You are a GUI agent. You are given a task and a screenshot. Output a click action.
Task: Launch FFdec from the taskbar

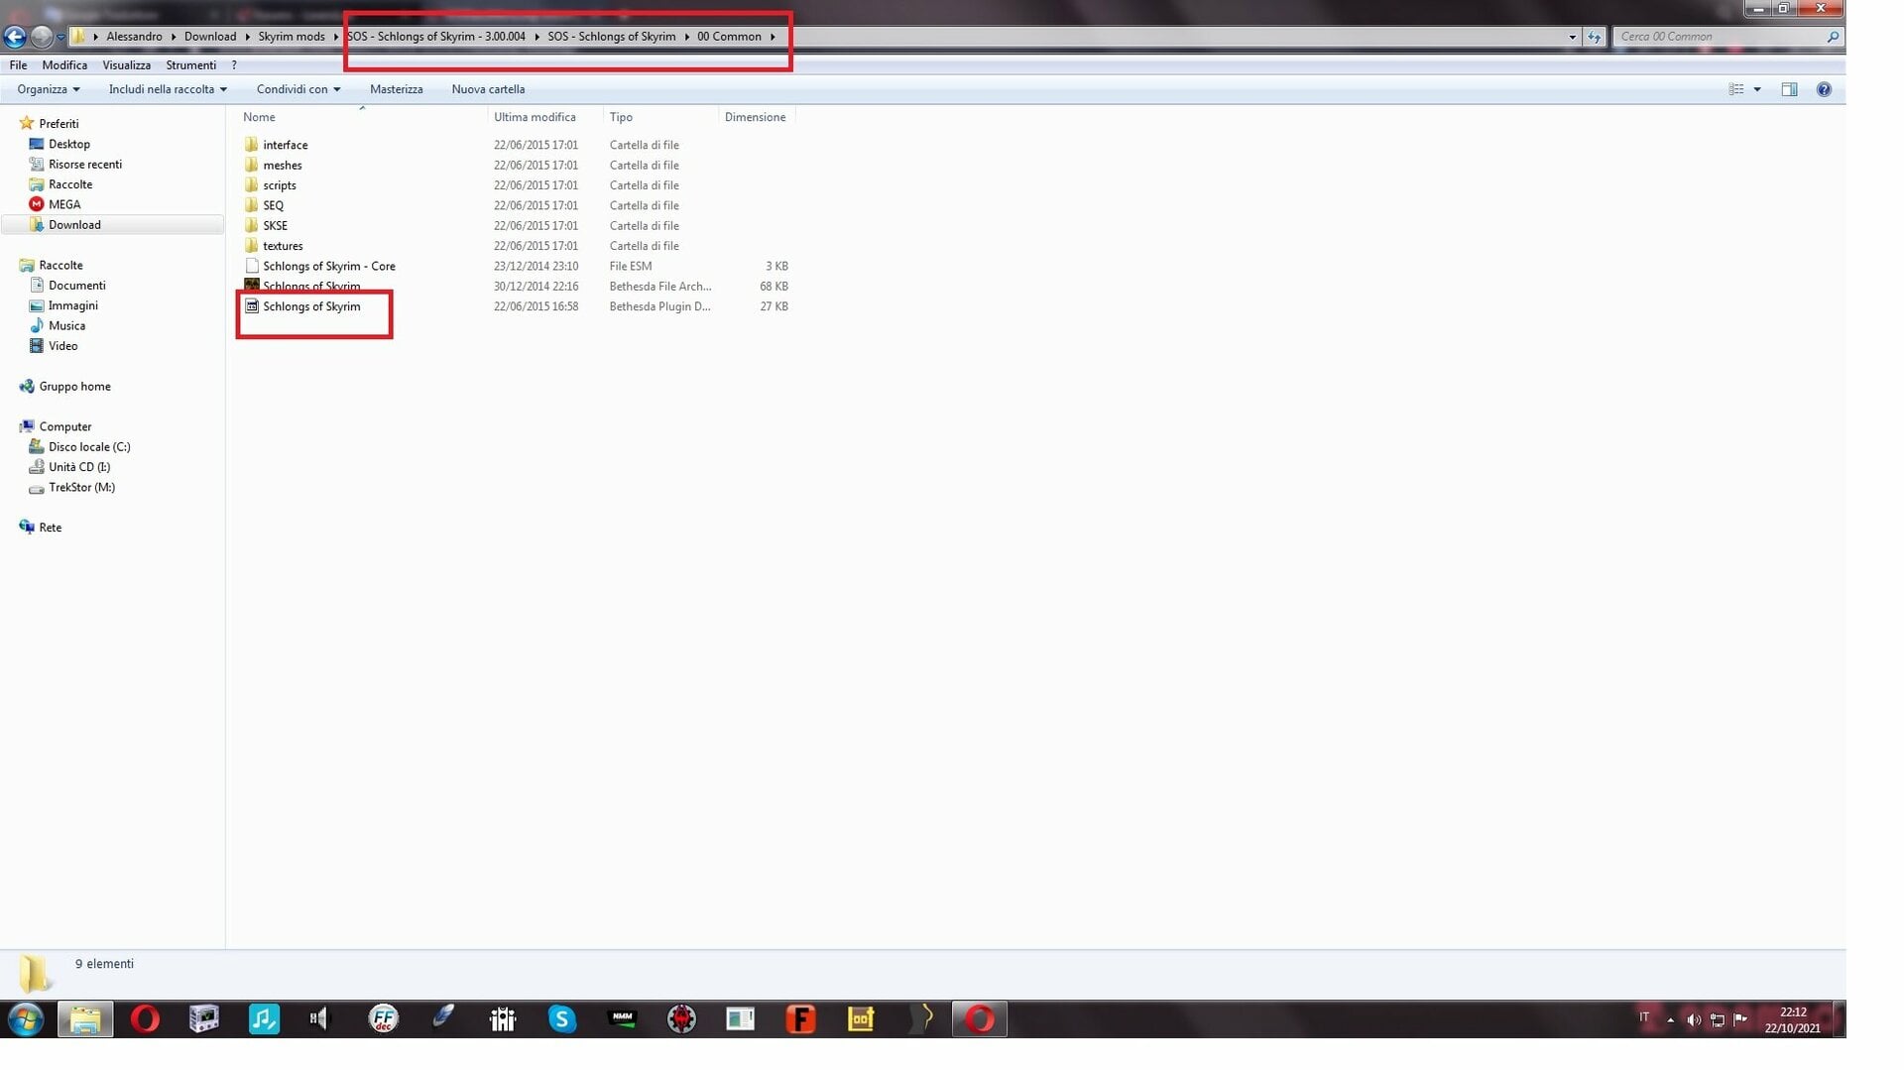click(x=383, y=1019)
